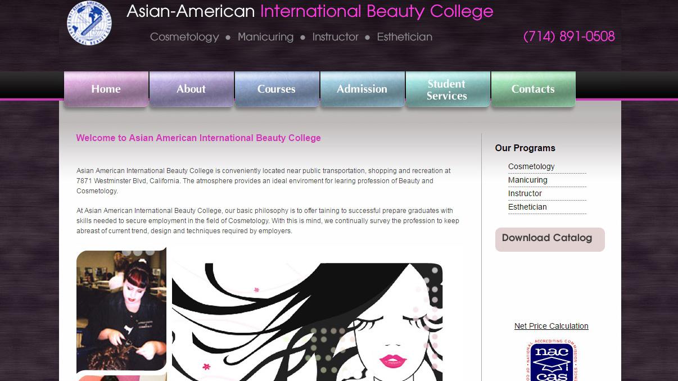678x381 pixels.
Task: Open the Student Services tab
Action: (x=447, y=89)
